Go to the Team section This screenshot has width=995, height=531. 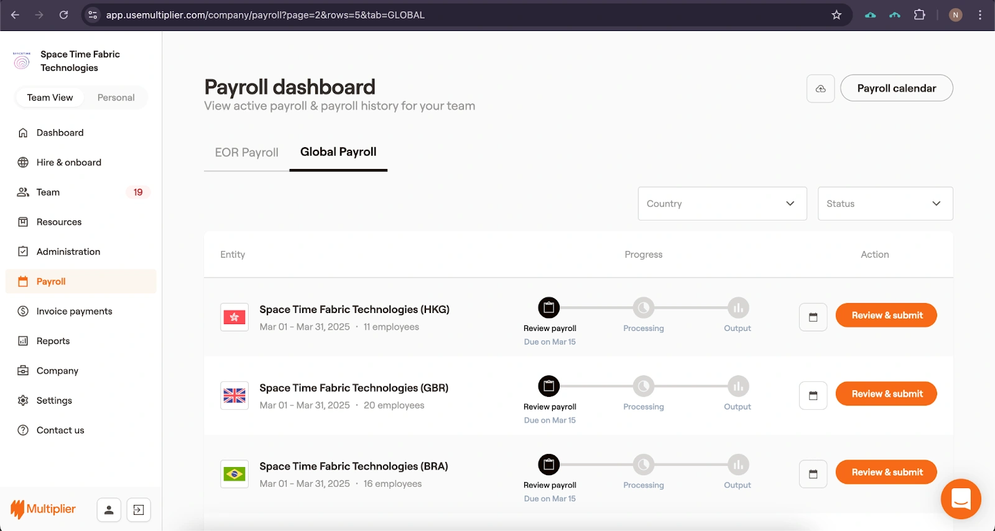(81, 193)
